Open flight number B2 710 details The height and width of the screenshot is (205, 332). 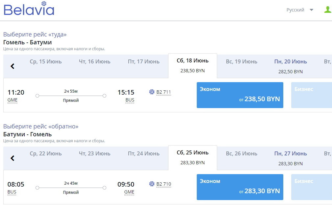pos(164,184)
